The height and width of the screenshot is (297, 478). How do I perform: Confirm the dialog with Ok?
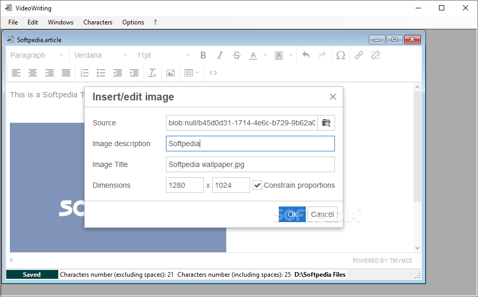tap(292, 214)
